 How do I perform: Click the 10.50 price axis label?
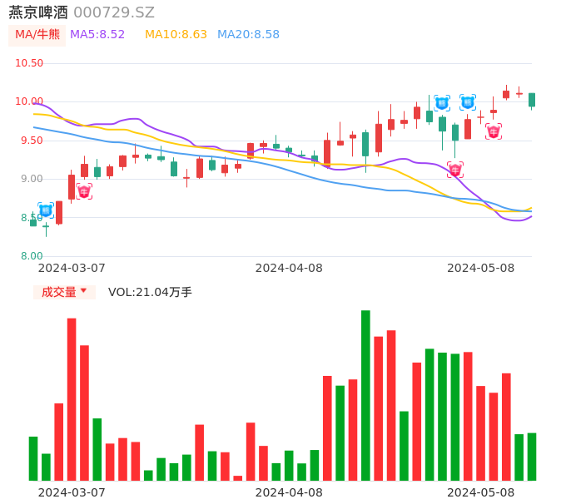(x=29, y=63)
